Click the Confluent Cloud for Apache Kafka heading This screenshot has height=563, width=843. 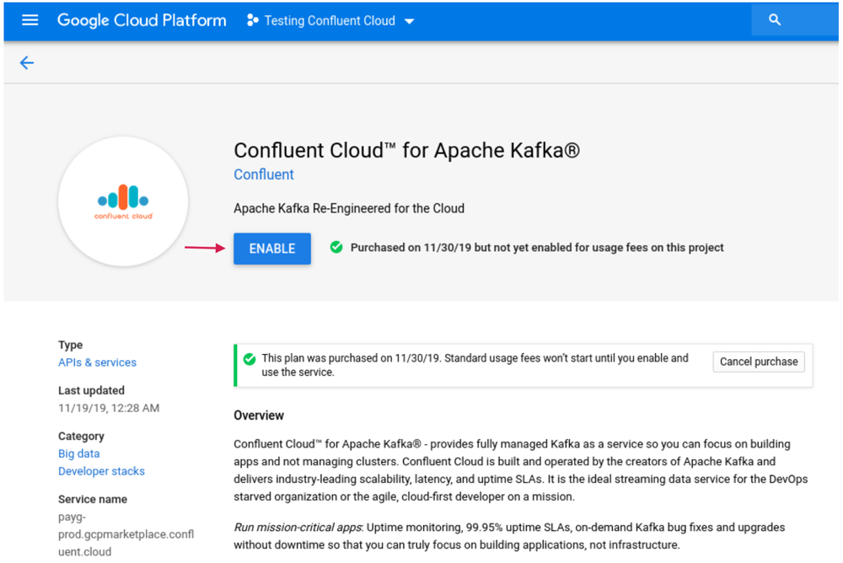(x=407, y=151)
